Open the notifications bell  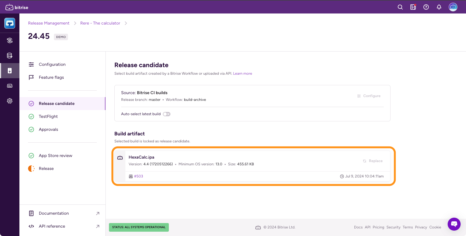(x=439, y=7)
